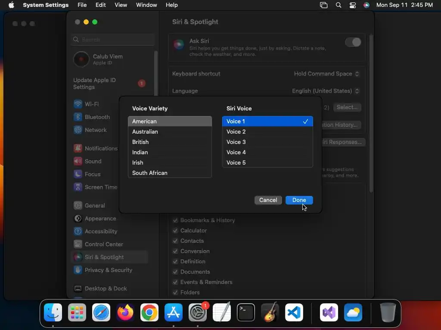Click Done to confirm Siri voice
The height and width of the screenshot is (330, 441).
coord(299,200)
